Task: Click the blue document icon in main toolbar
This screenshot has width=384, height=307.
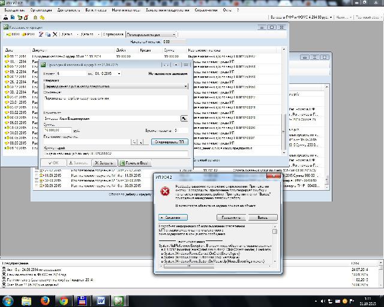Action: click(13, 17)
